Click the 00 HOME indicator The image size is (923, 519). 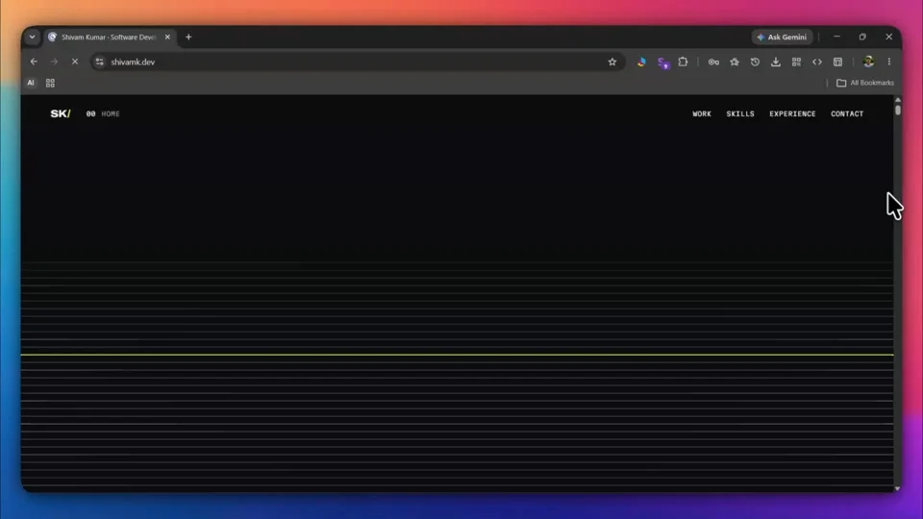coord(103,113)
